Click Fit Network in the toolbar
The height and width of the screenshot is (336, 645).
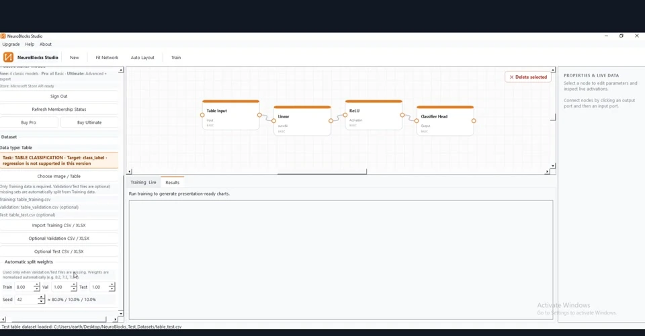pos(107,58)
